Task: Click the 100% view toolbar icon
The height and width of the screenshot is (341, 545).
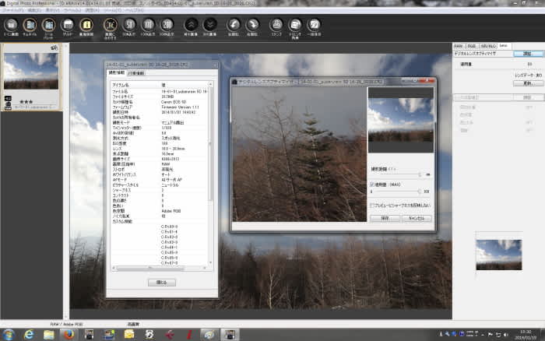Action: (x=148, y=25)
